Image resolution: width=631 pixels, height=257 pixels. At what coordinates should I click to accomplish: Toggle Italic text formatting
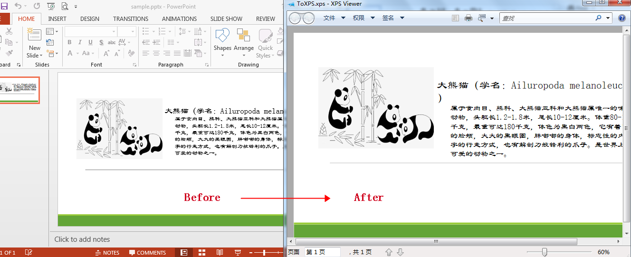point(79,42)
